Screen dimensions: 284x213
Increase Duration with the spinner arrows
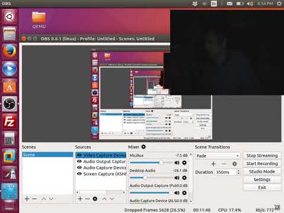point(238,171)
